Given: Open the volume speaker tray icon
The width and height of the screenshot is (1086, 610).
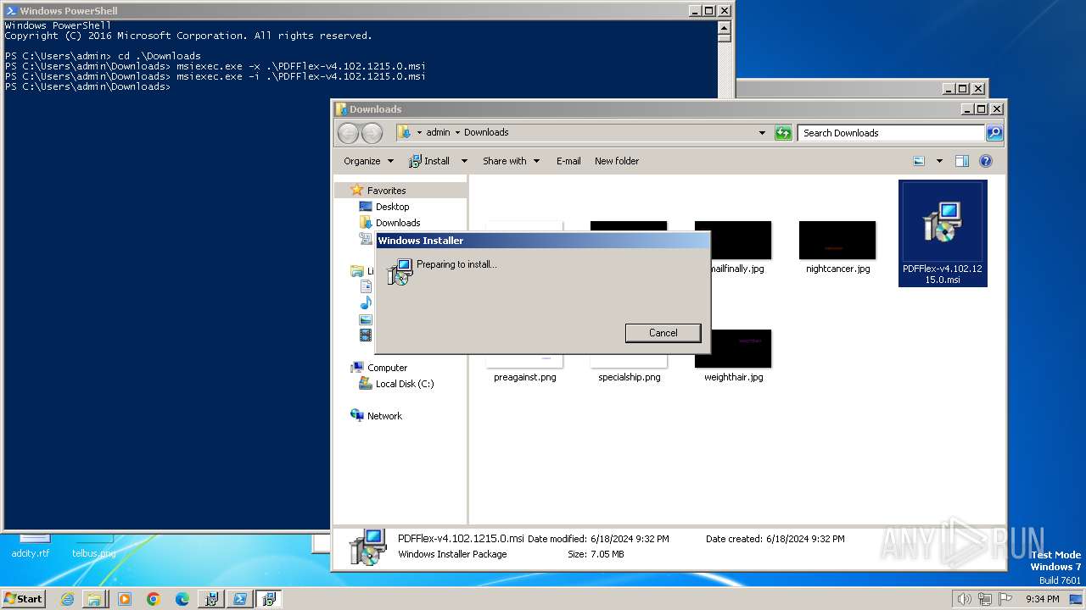Looking at the screenshot, I should pyautogui.click(x=964, y=599).
